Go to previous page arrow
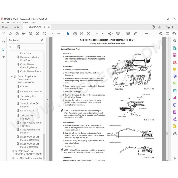178x178 pixels. pyautogui.click(x=37, y=34)
